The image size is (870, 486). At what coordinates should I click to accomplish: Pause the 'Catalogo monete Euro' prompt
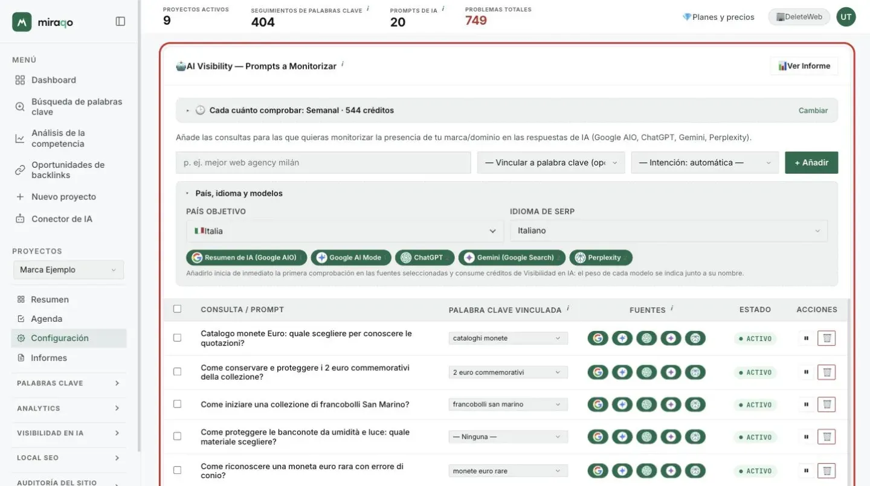click(806, 338)
